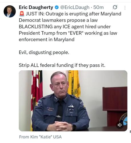Open Grok explain icon on the post
Screen dimensions: 131x143
[x=115, y=7]
